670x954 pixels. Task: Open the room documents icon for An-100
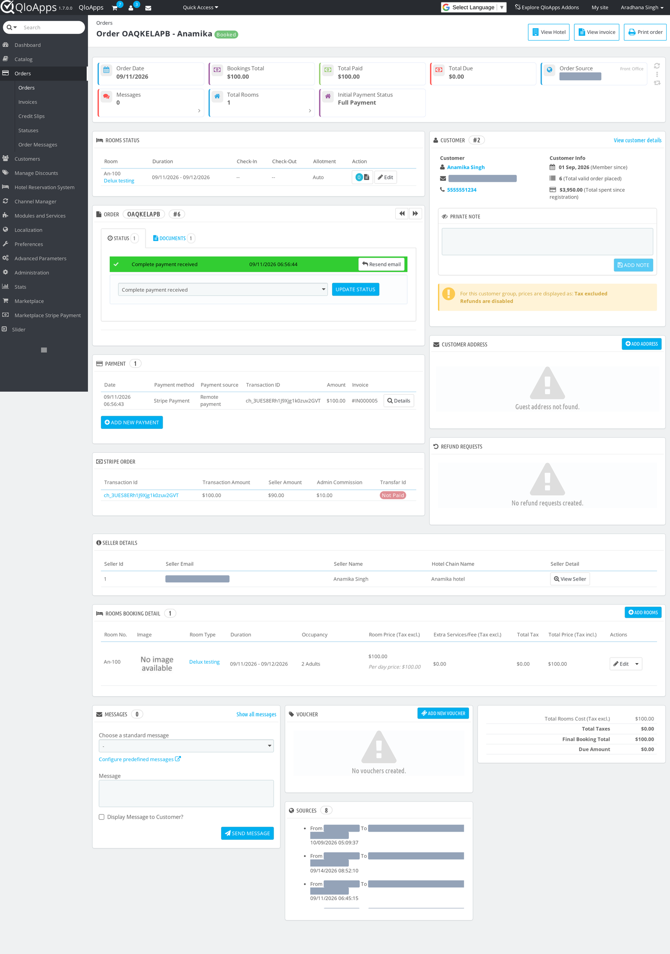(362, 177)
